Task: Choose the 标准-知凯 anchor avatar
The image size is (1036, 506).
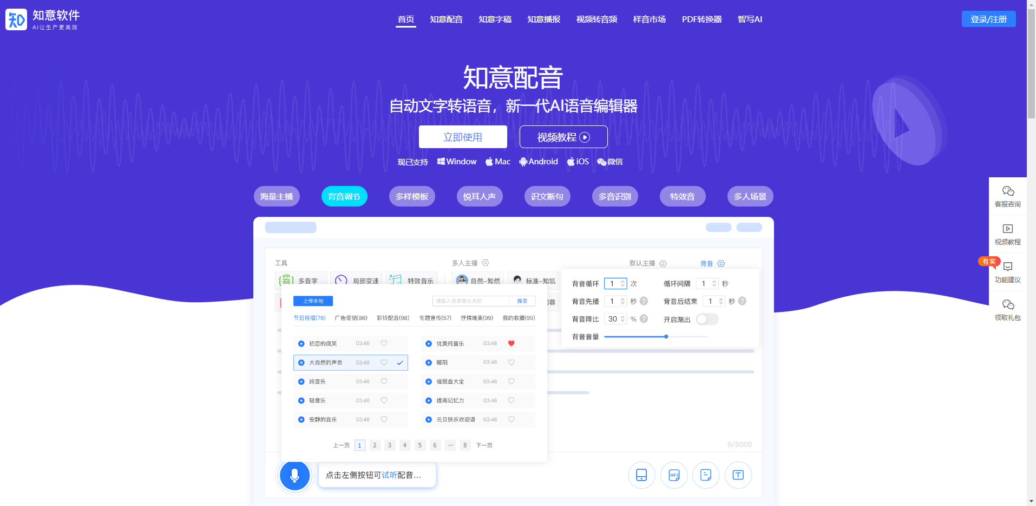Action: click(517, 280)
